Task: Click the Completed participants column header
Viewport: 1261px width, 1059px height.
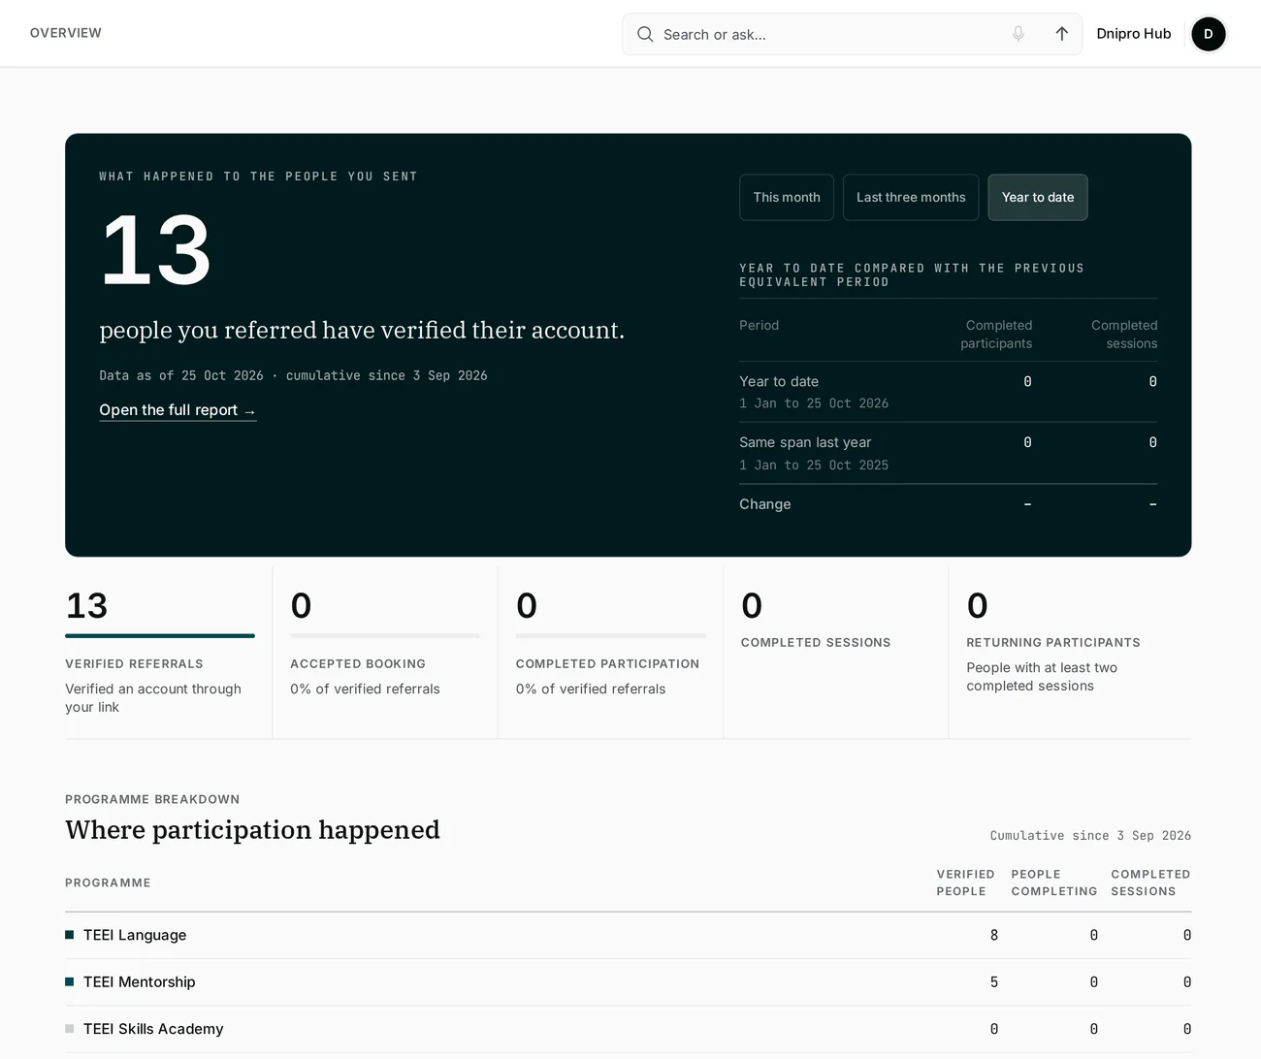Action: pyautogui.click(x=996, y=335)
